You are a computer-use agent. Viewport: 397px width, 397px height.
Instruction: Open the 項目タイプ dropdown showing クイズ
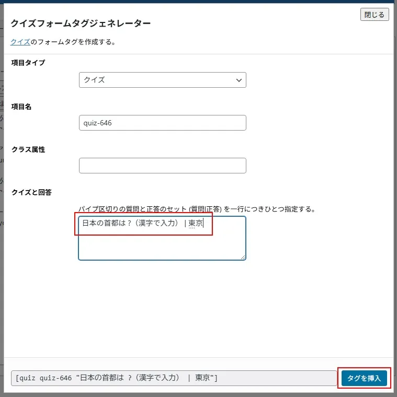[157, 80]
